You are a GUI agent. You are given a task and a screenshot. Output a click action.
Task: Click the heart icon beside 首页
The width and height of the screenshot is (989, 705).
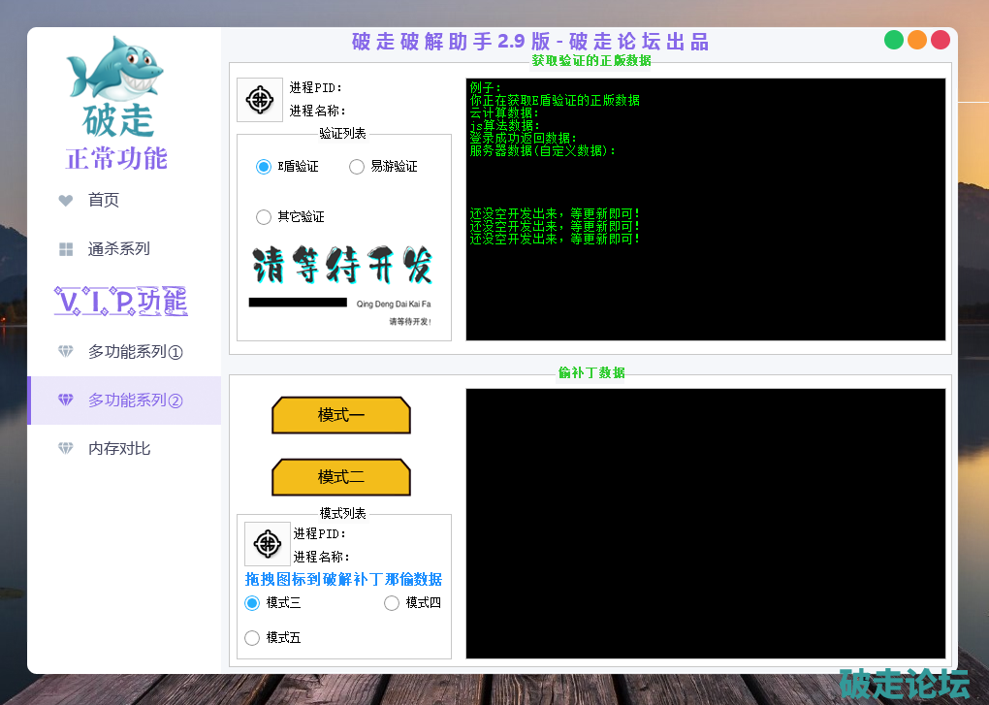pos(66,201)
